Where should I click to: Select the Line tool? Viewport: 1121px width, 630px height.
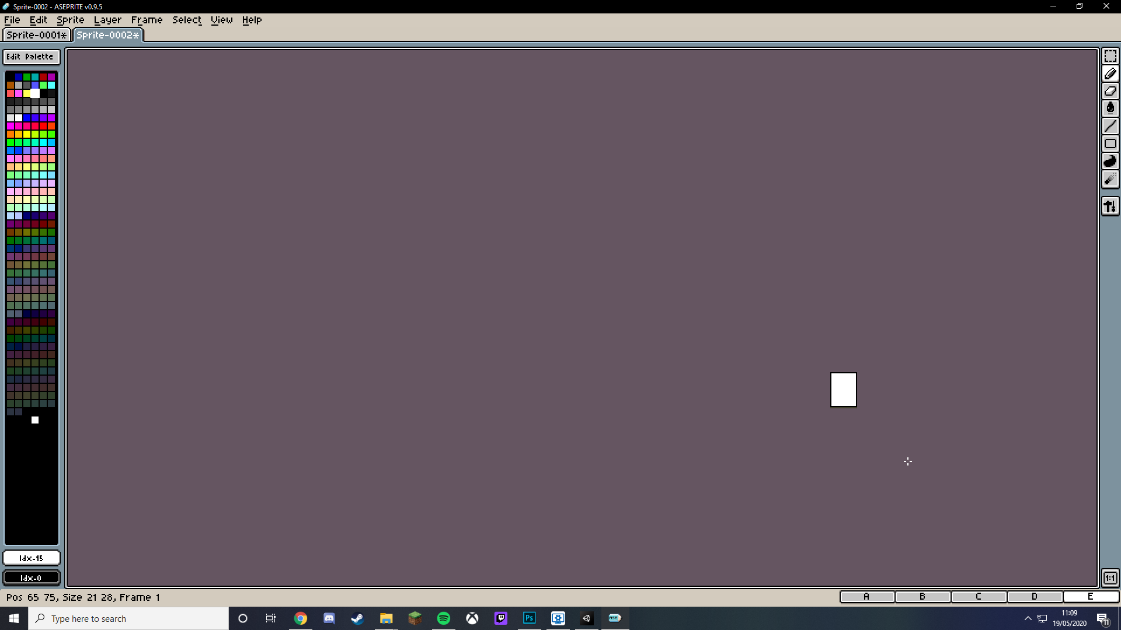pos(1110,126)
